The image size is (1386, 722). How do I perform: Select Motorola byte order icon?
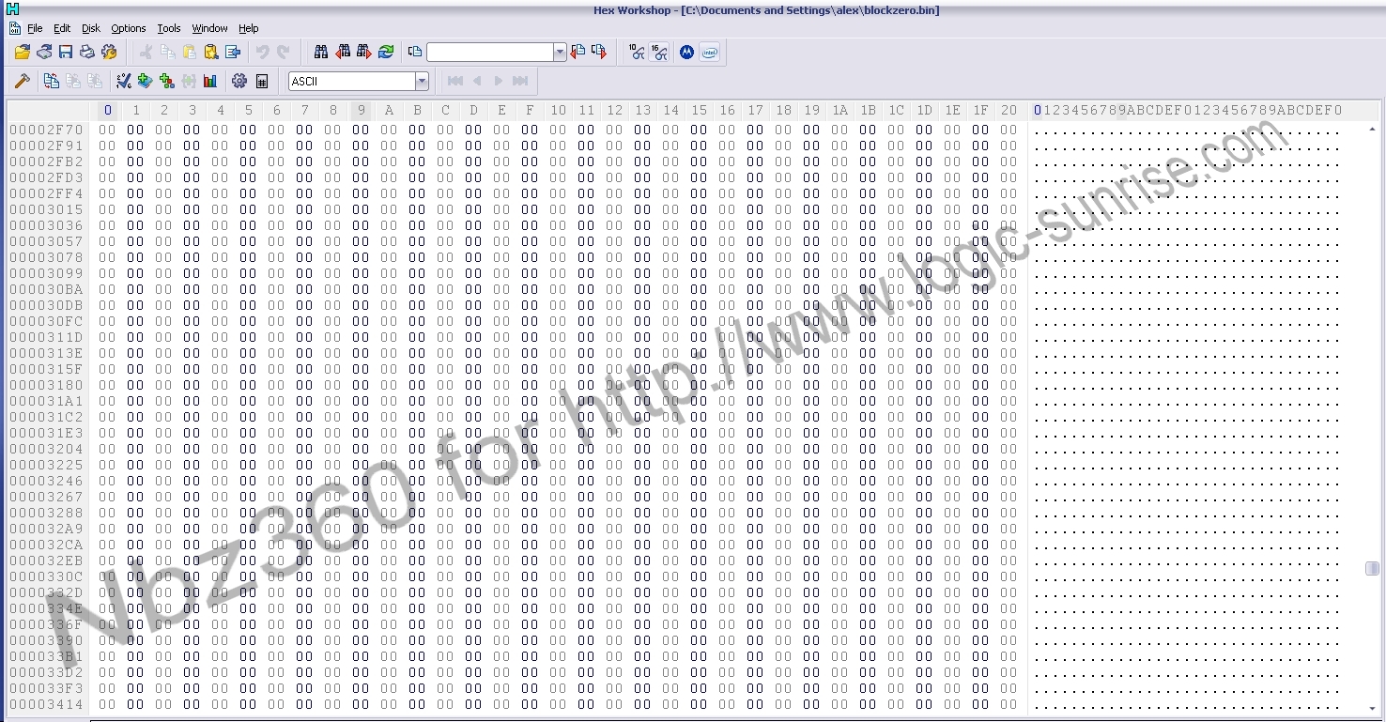(686, 52)
